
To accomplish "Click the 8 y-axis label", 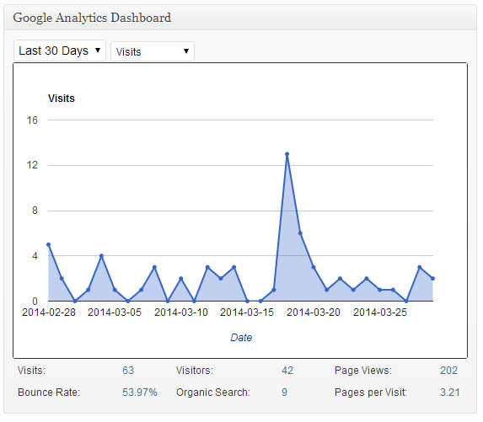I will pyautogui.click(x=35, y=211).
